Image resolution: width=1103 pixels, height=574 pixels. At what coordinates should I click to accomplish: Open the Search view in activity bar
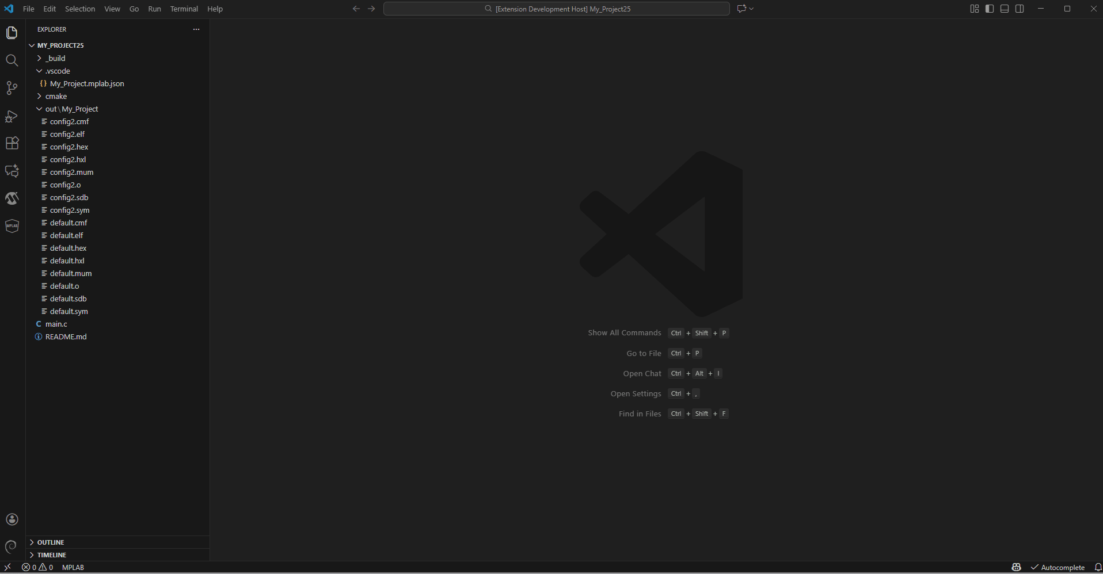point(12,60)
